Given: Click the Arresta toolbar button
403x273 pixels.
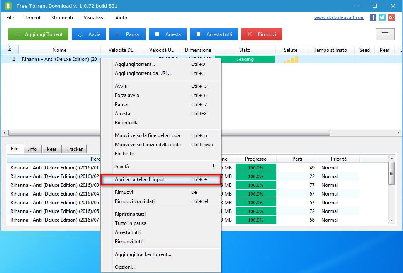Looking at the screenshot, I should tap(168, 34).
